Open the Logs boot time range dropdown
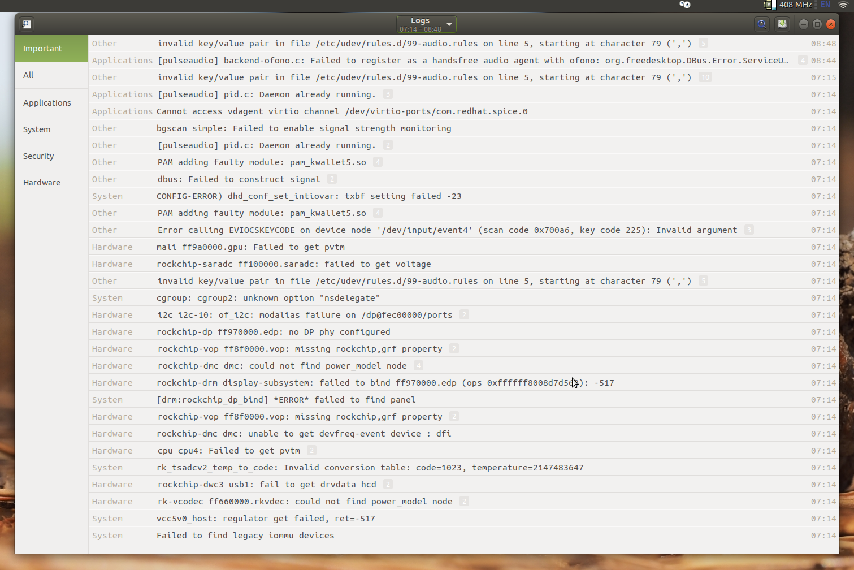854x570 pixels. point(426,24)
